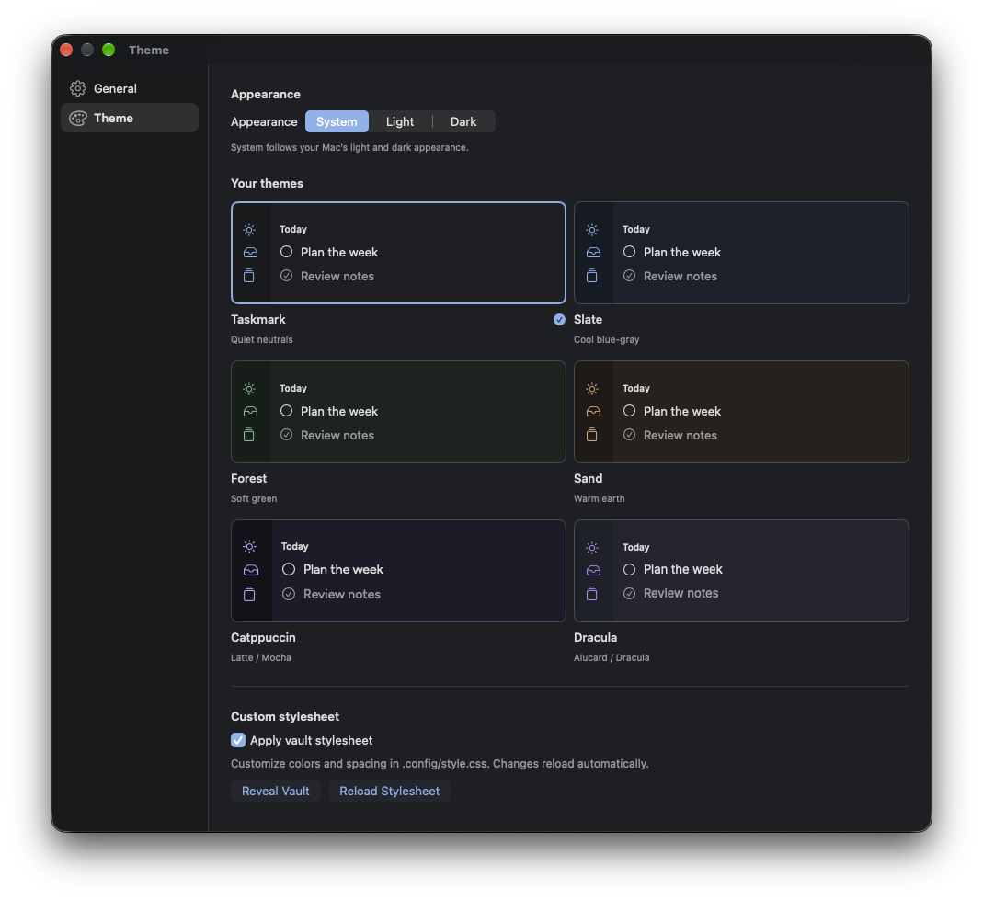Check the Plan the week circle in Taskmark
The width and height of the screenshot is (983, 900).
click(x=287, y=252)
